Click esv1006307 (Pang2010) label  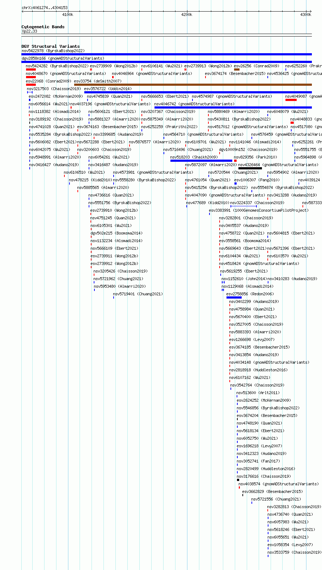click(257, 180)
